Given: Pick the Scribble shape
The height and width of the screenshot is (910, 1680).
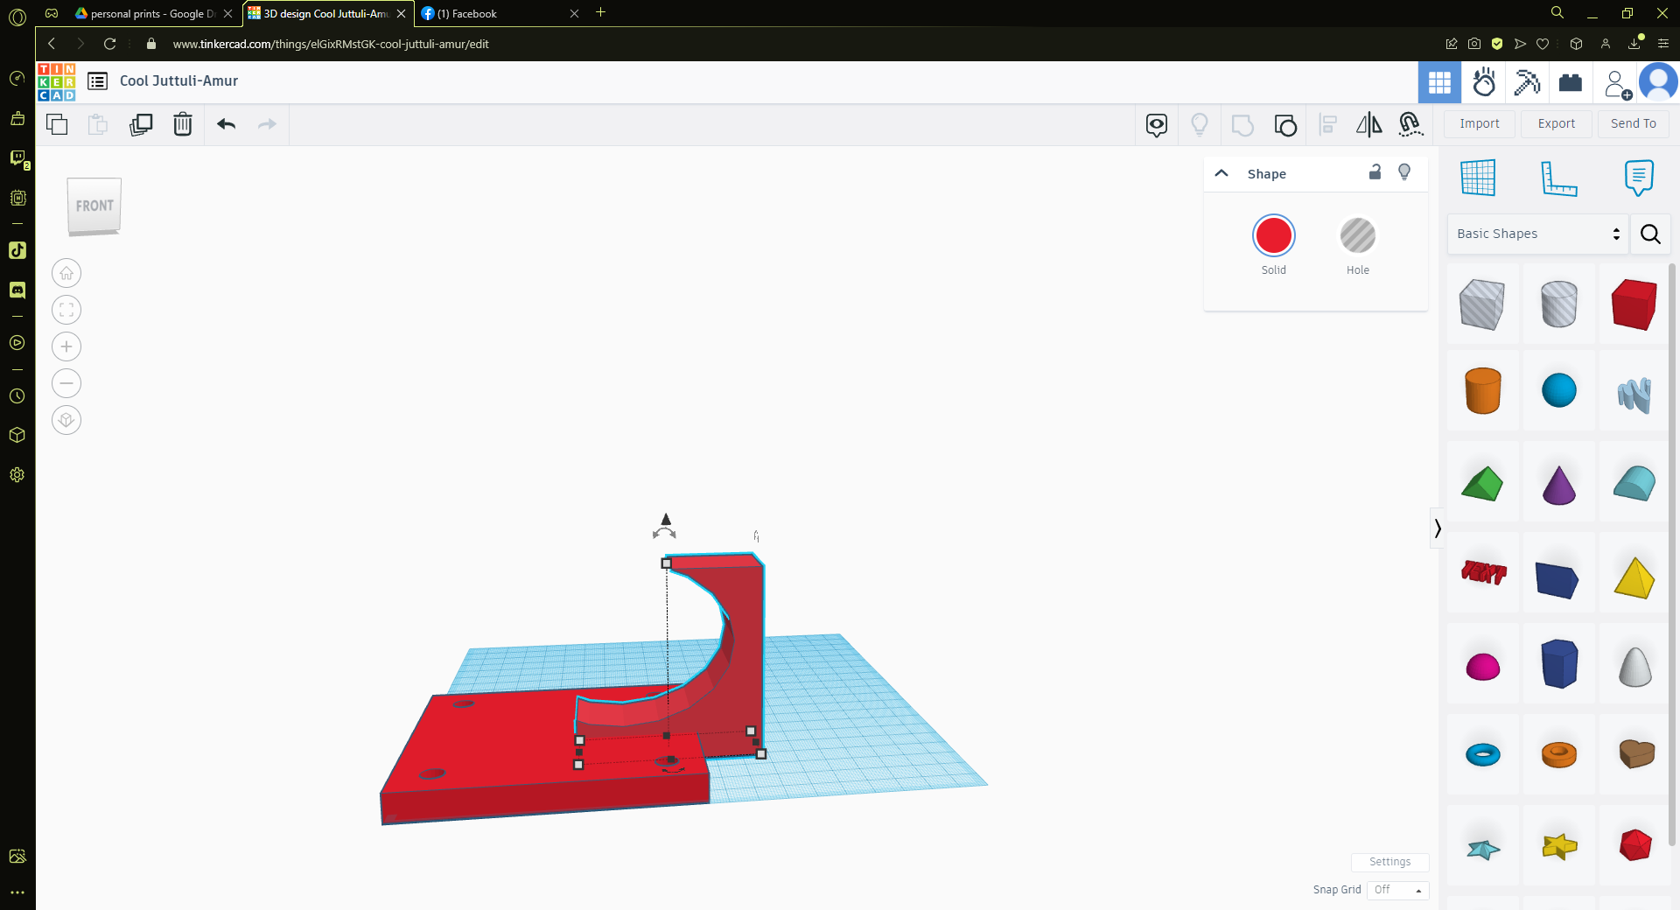Looking at the screenshot, I should pyautogui.click(x=1634, y=395).
